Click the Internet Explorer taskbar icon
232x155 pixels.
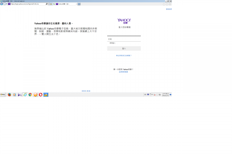point(25,95)
